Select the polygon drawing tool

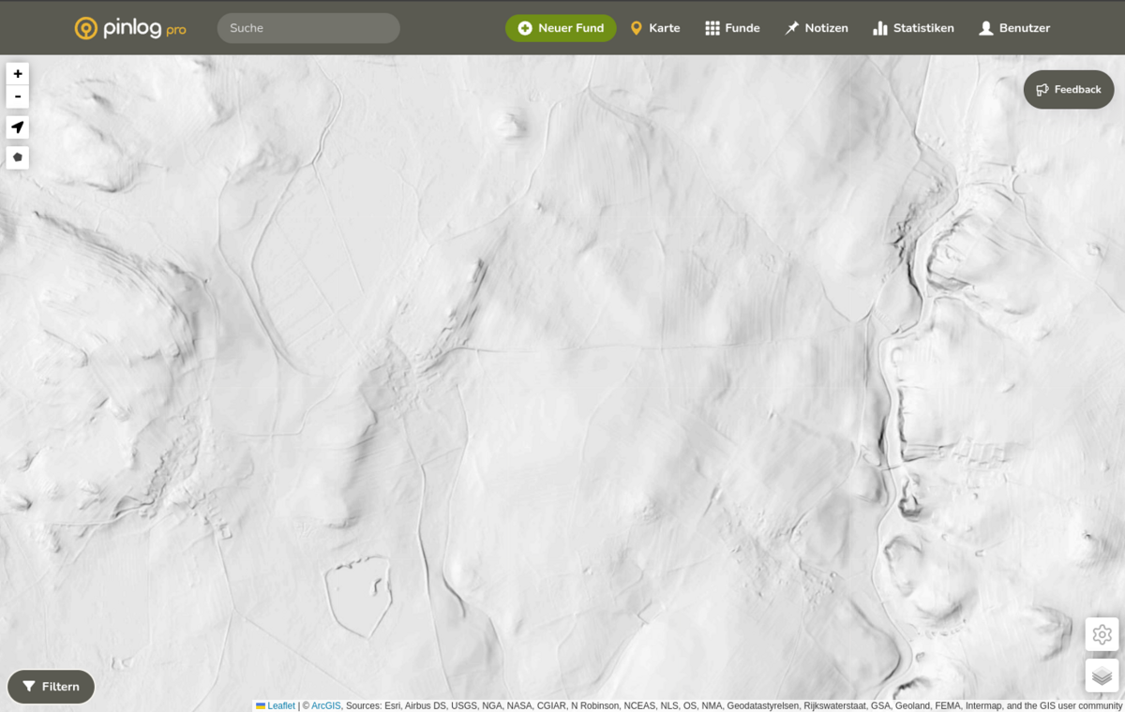[x=18, y=157]
